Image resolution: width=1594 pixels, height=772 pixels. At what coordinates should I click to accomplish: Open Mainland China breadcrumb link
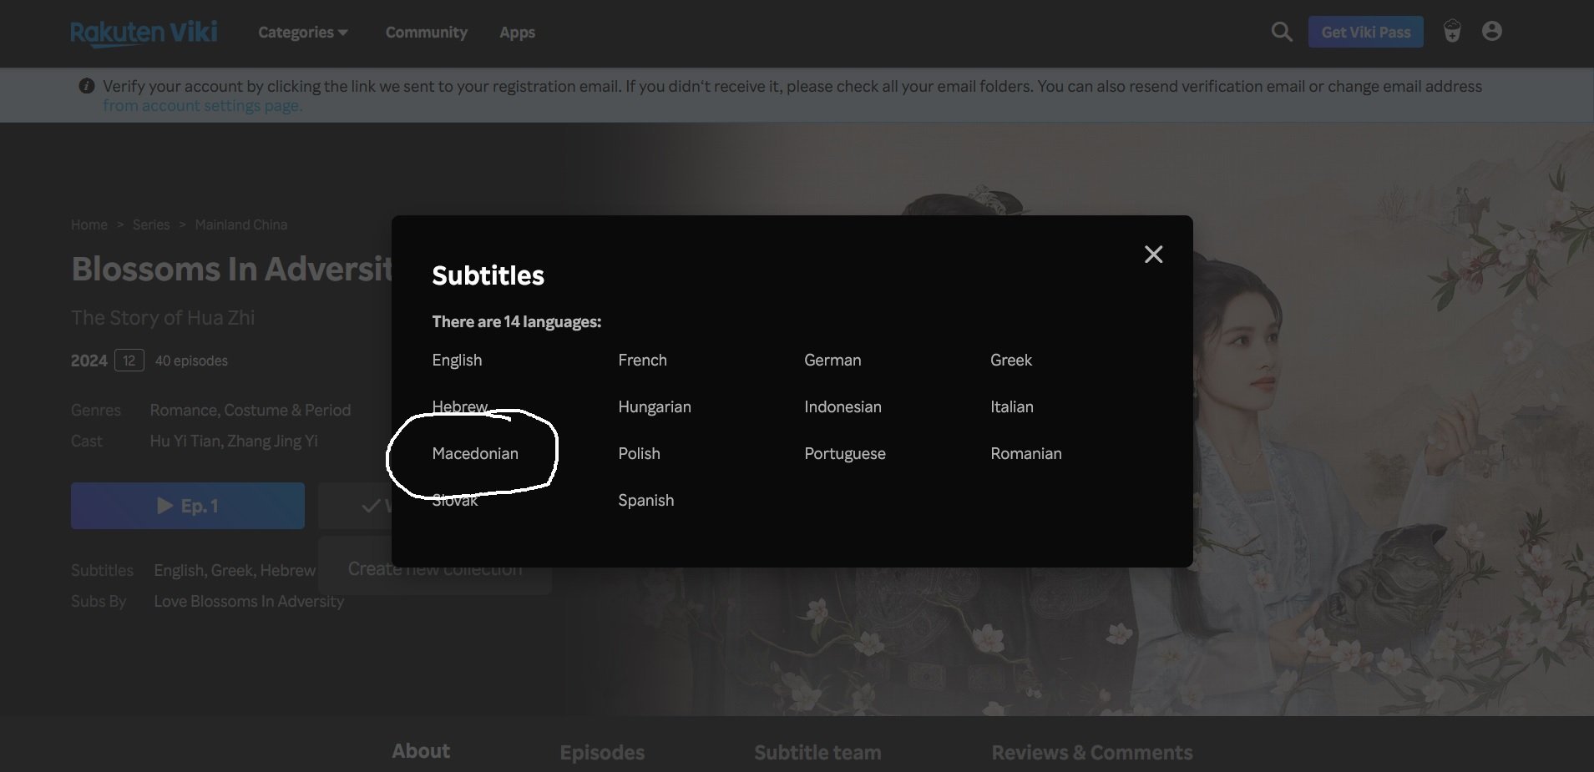240,225
